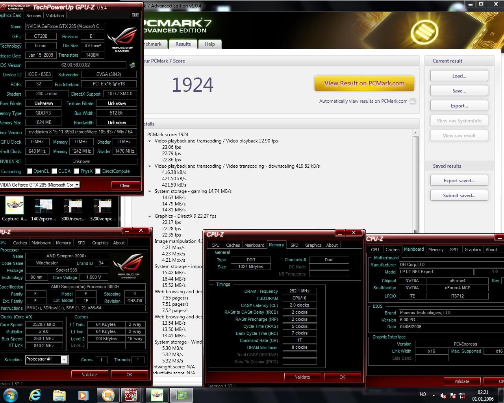Viewport: 504px width, 403px height.
Task: Show hidden tray icons arrow
Action: tap(434, 395)
